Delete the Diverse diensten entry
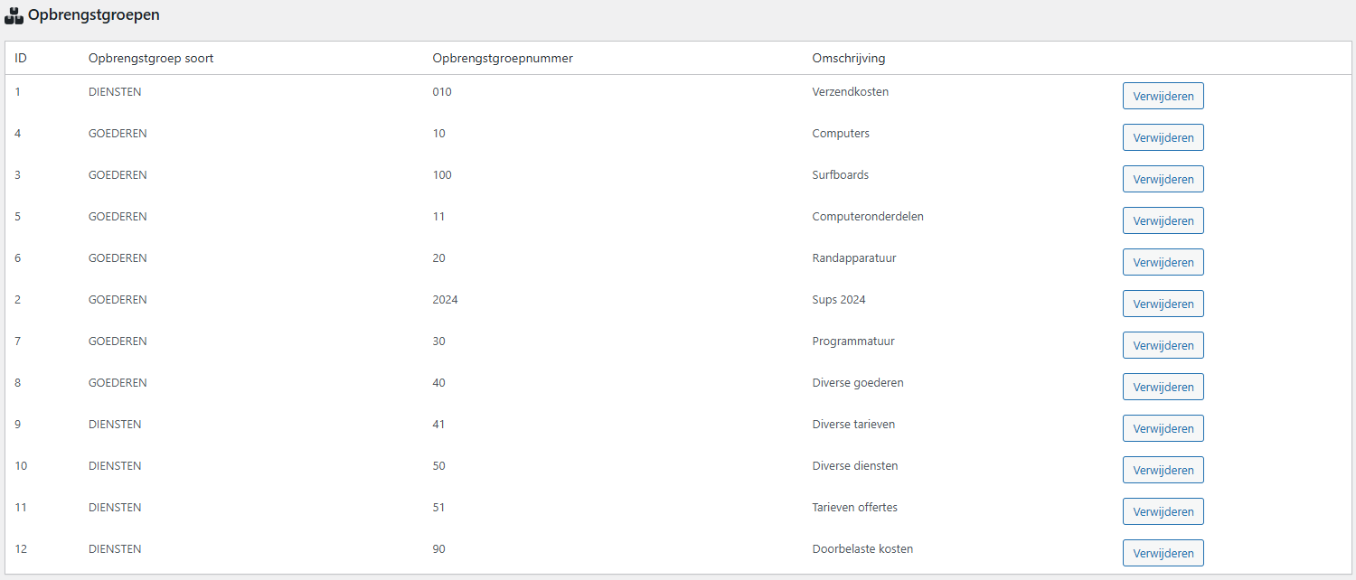 tap(1163, 470)
